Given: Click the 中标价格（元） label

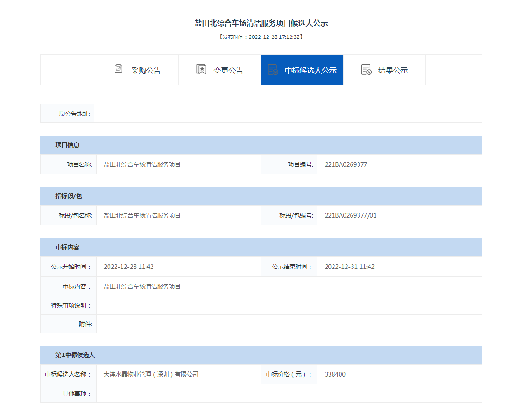Looking at the screenshot, I should (x=289, y=374).
